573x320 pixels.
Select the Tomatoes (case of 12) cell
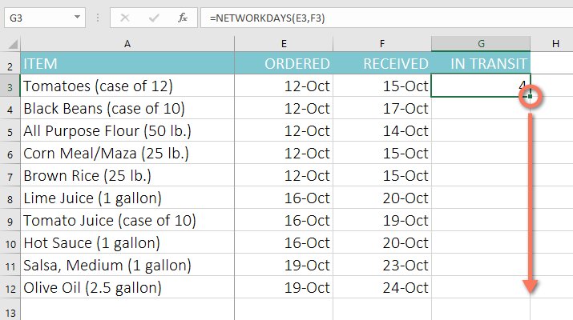tap(127, 86)
